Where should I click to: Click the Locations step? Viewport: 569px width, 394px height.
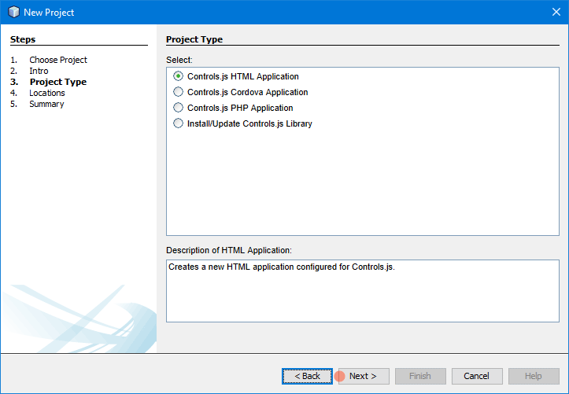point(47,93)
